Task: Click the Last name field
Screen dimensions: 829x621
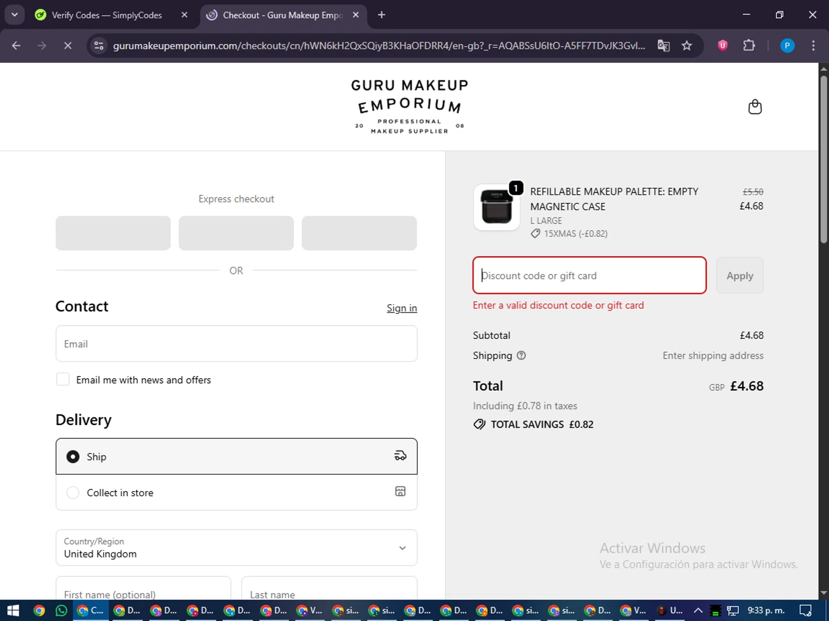Action: tap(329, 590)
